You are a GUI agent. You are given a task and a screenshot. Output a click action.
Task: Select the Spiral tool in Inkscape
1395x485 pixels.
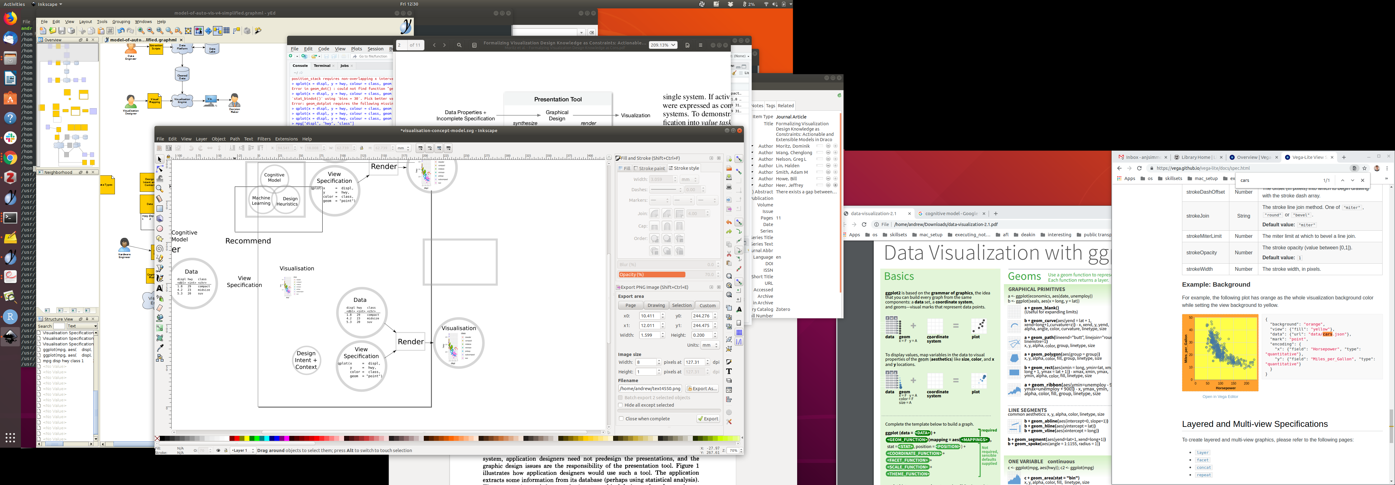pos(160,249)
